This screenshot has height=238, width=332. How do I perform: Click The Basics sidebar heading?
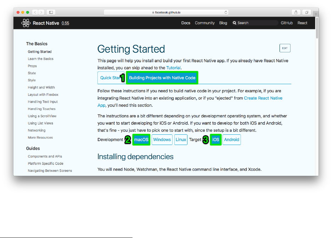[x=36, y=44]
